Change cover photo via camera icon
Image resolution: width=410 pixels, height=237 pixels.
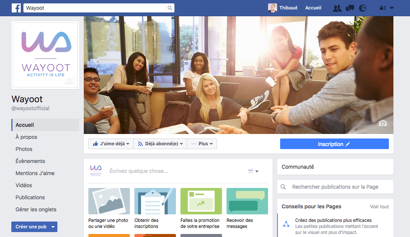[383, 123]
